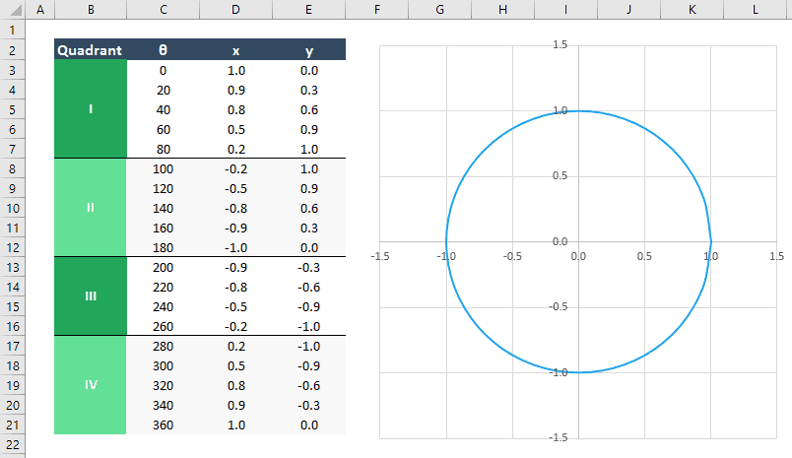Select the y header cell
Screen dimensions: 792x458
309,50
